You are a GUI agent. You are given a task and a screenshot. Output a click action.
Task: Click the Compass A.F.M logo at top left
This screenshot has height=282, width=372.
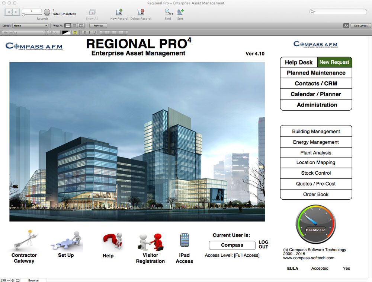tap(34, 46)
